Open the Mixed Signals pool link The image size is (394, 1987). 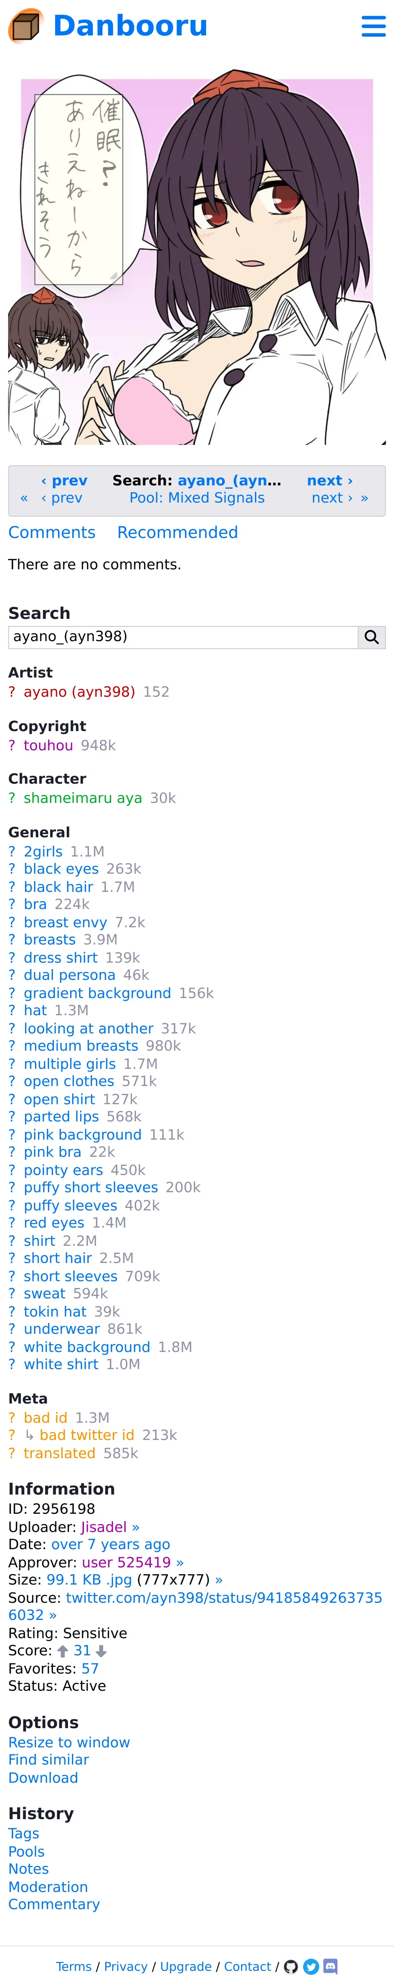(x=197, y=498)
